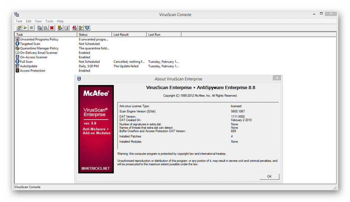Select the AutoUpdate task name
350x202 pixels.
(x=29, y=66)
